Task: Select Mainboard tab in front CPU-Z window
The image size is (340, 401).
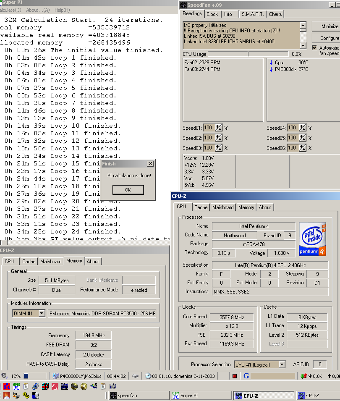Action: coord(223,207)
